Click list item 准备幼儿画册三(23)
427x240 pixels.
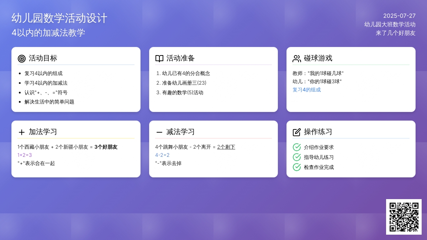click(x=184, y=83)
